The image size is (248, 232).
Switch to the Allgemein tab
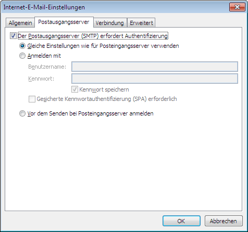(20, 23)
